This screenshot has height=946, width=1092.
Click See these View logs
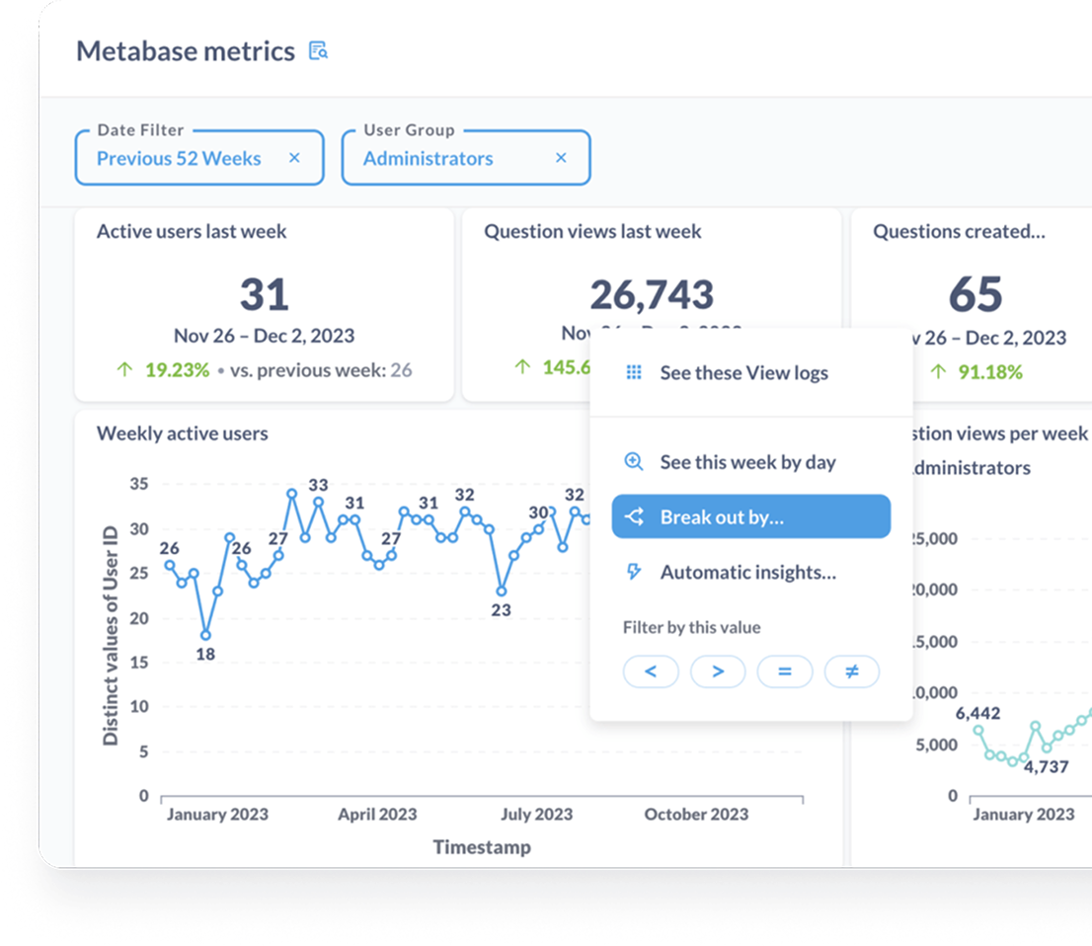click(743, 373)
